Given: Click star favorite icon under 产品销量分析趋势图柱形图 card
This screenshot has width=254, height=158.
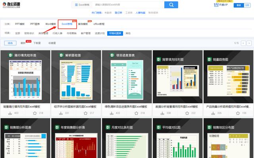Looking at the screenshot, I should [238, 113].
